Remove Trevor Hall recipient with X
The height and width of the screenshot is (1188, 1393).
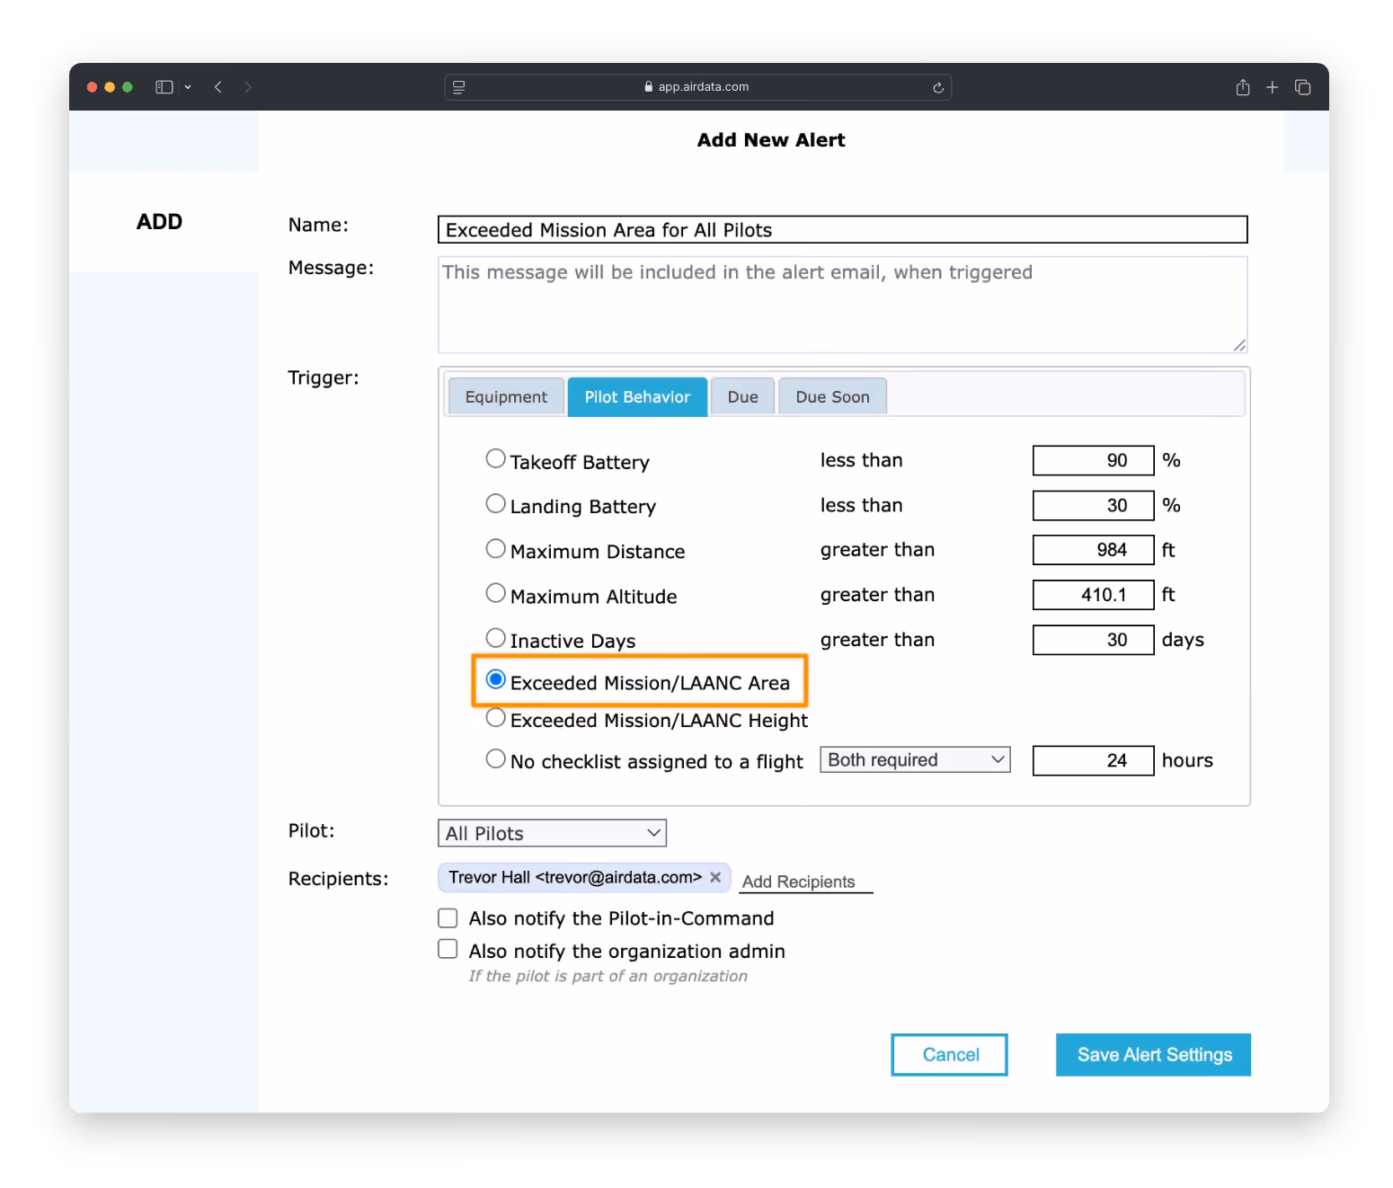pyautogui.click(x=715, y=877)
